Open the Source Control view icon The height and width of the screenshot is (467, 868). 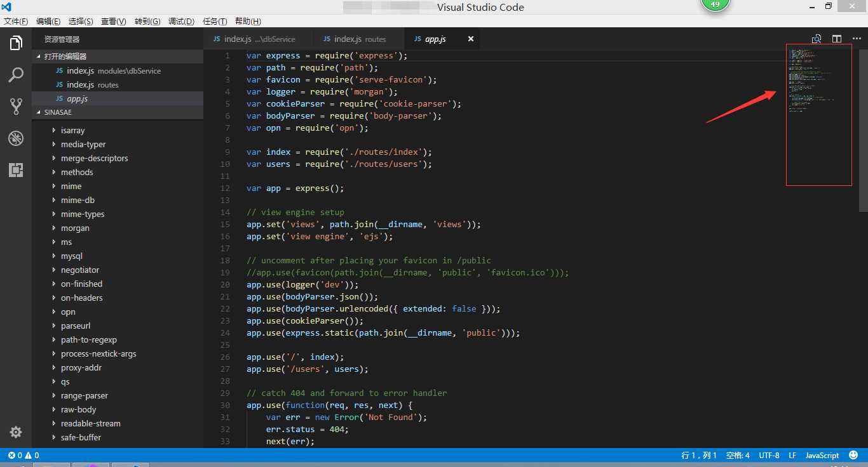coord(16,107)
